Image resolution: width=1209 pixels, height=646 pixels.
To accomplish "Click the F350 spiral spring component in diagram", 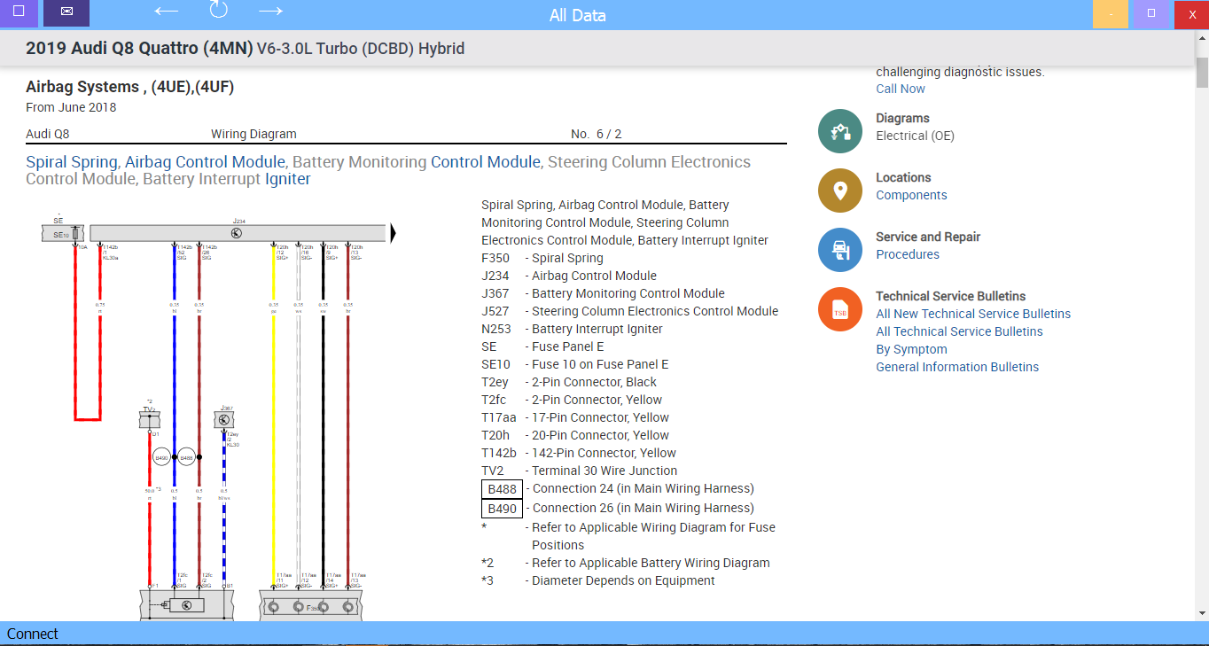I will coord(311,607).
